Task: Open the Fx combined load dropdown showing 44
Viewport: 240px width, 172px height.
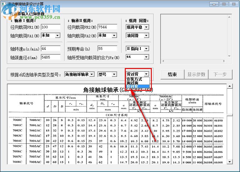Action: (146, 57)
